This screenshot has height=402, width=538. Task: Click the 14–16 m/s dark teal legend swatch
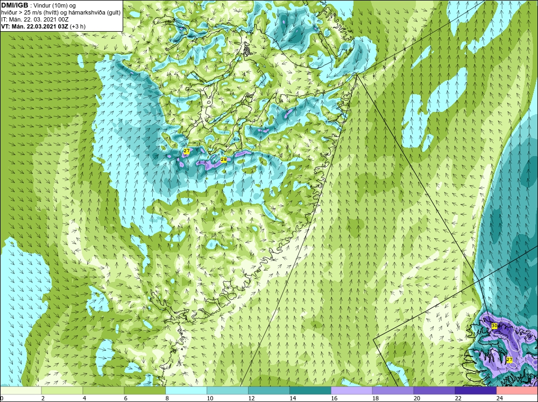tap(310, 391)
